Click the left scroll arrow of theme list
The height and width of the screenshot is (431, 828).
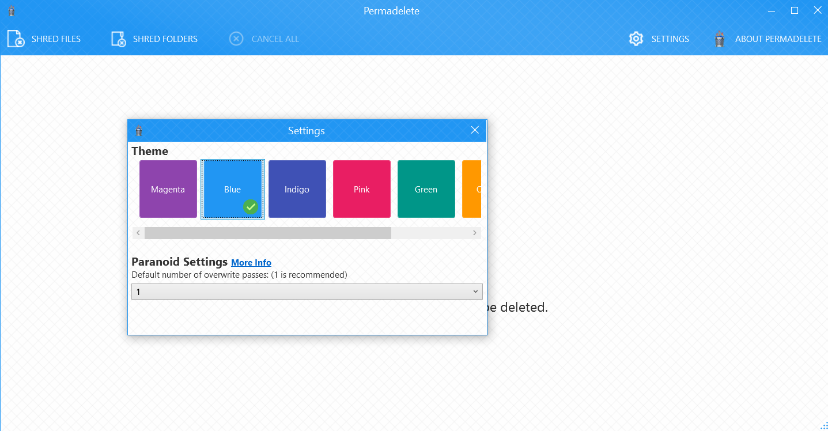click(x=138, y=233)
